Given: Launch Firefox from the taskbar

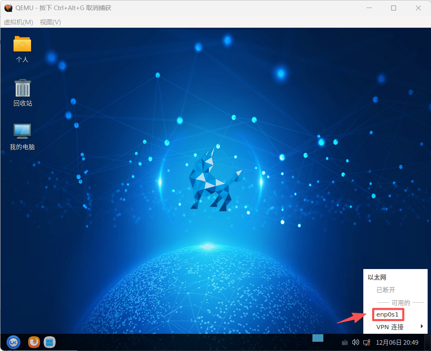Looking at the screenshot, I should pos(34,342).
